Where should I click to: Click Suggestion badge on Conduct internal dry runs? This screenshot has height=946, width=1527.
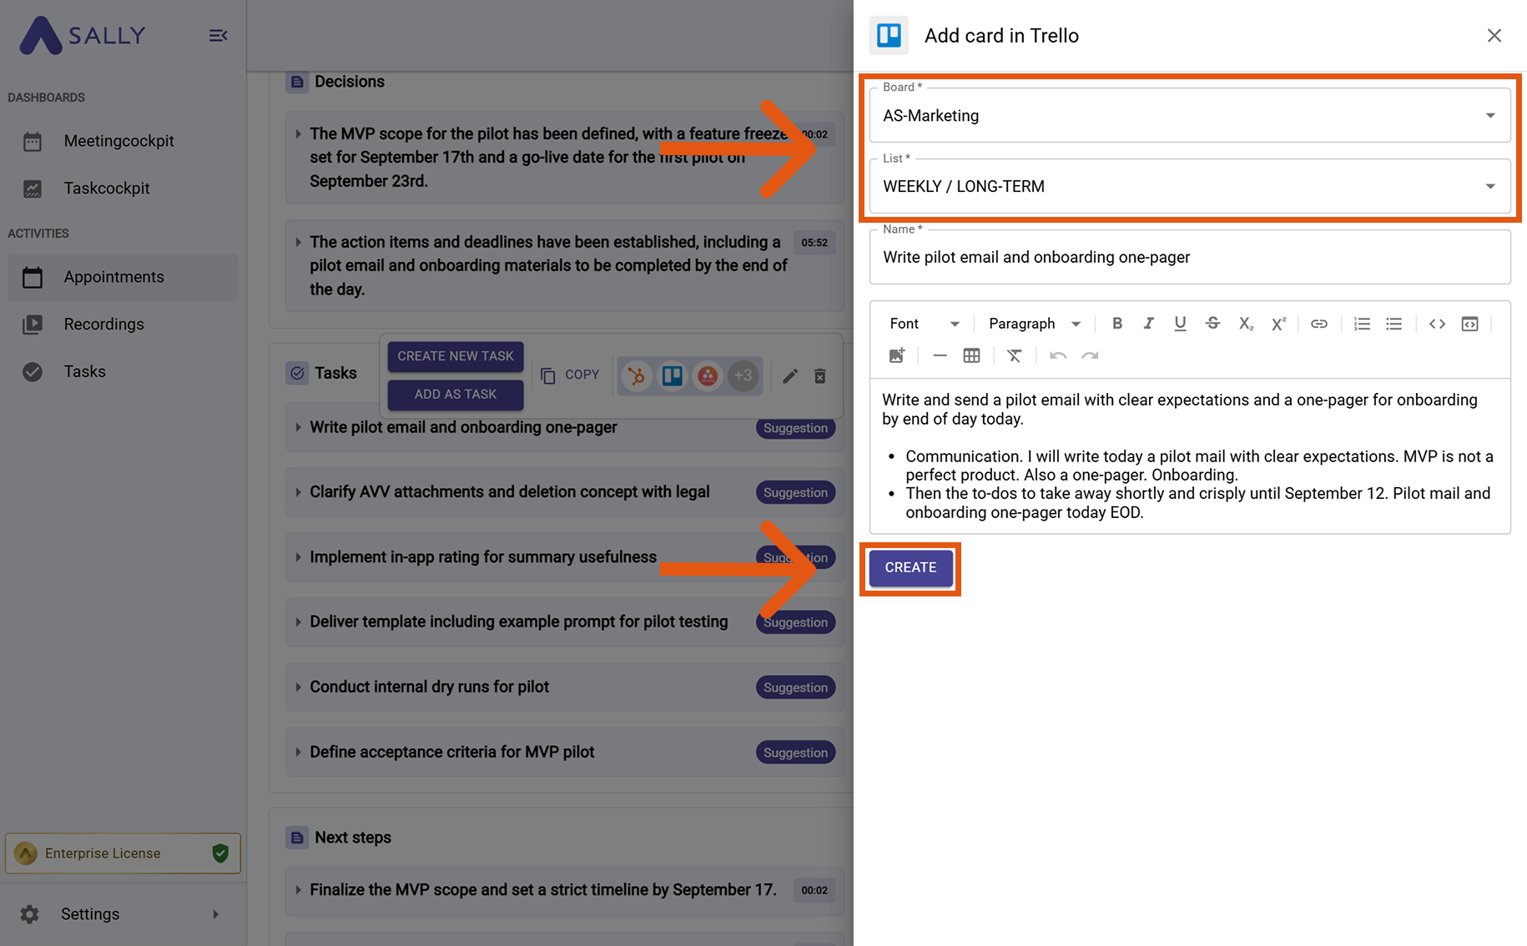(x=795, y=688)
